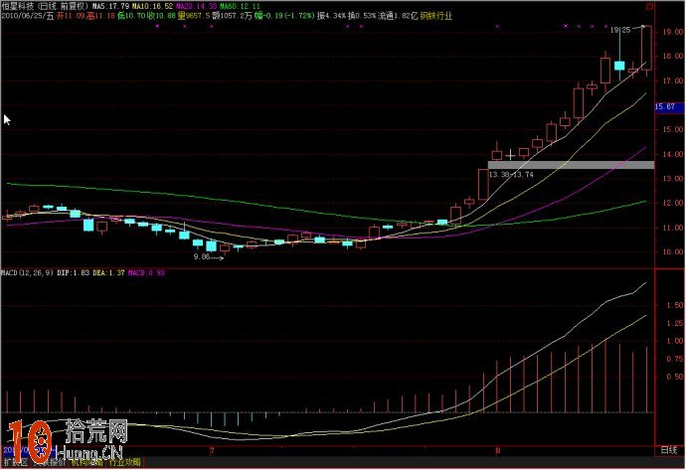Select the 日线 period label at bottom right

point(668,367)
